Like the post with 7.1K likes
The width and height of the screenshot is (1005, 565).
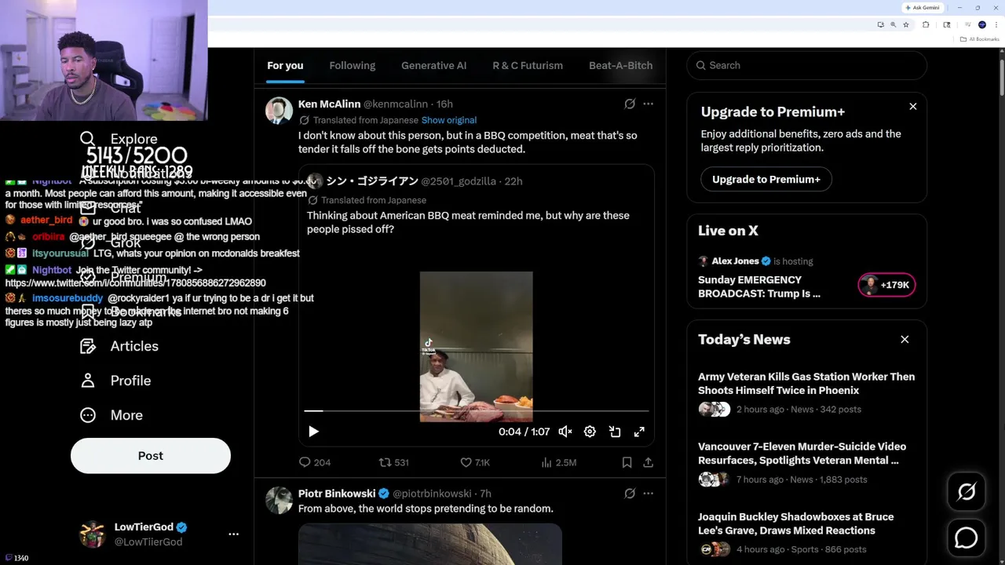pos(475,463)
